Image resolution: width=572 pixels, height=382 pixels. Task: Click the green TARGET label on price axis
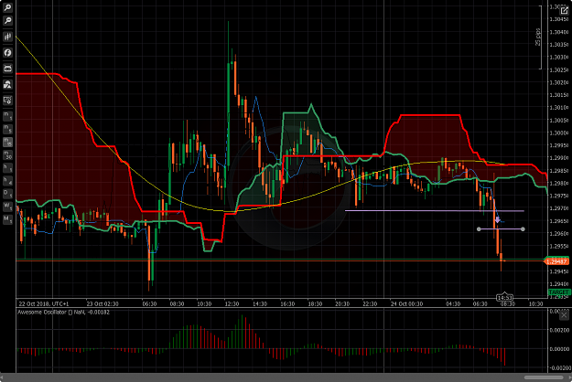click(x=559, y=292)
